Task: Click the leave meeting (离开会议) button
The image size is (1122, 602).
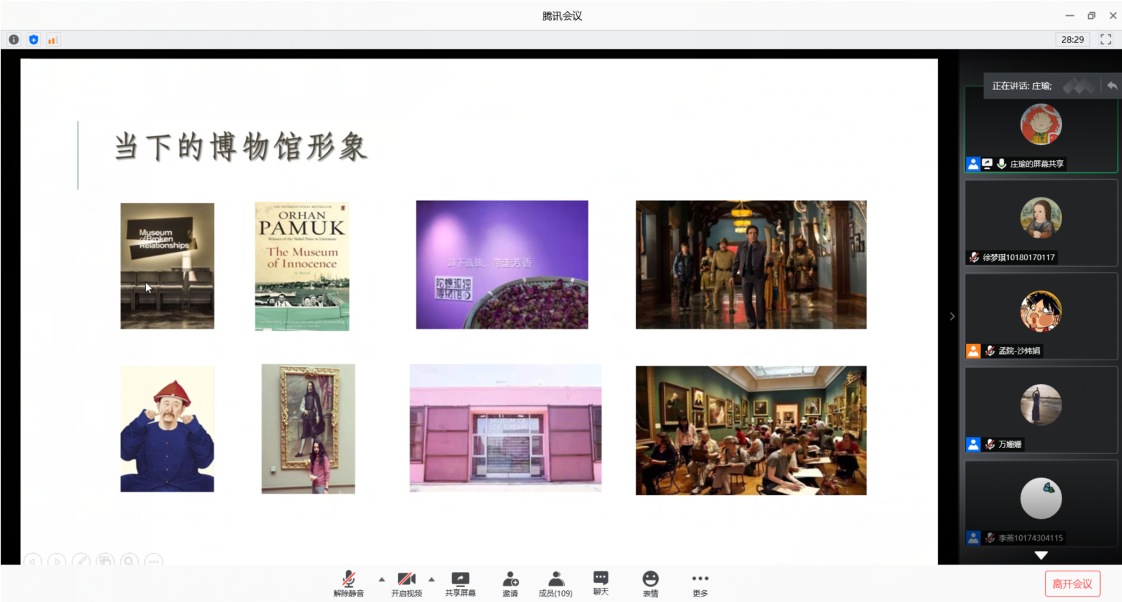Action: click(1072, 584)
